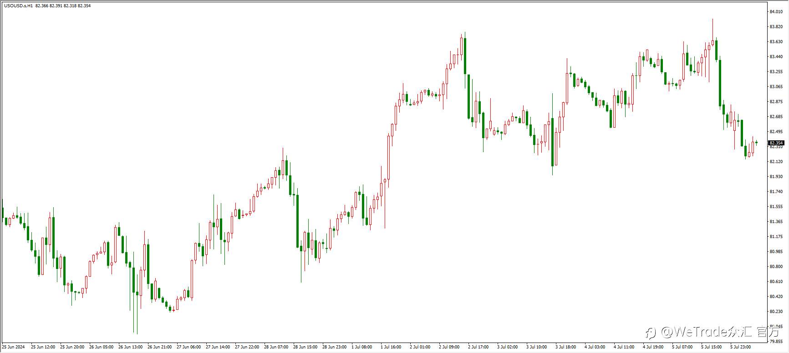Click the 2 Jul 09:00 time axis label
This screenshot has height=353, width=789.
tap(449, 347)
